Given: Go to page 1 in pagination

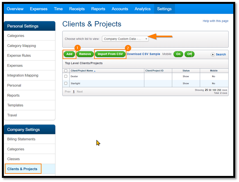Looking at the screenshot, I should point(74,92).
